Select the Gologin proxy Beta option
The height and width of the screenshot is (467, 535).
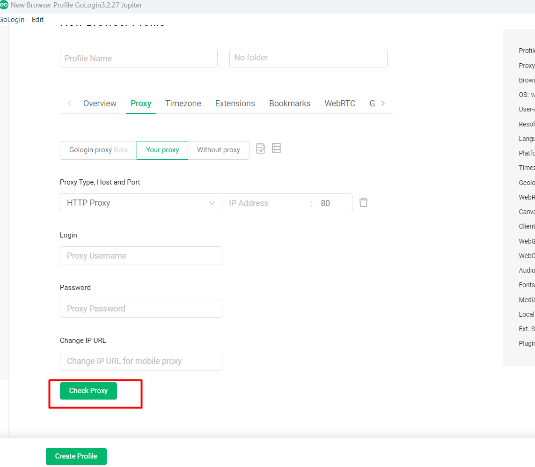coord(98,150)
